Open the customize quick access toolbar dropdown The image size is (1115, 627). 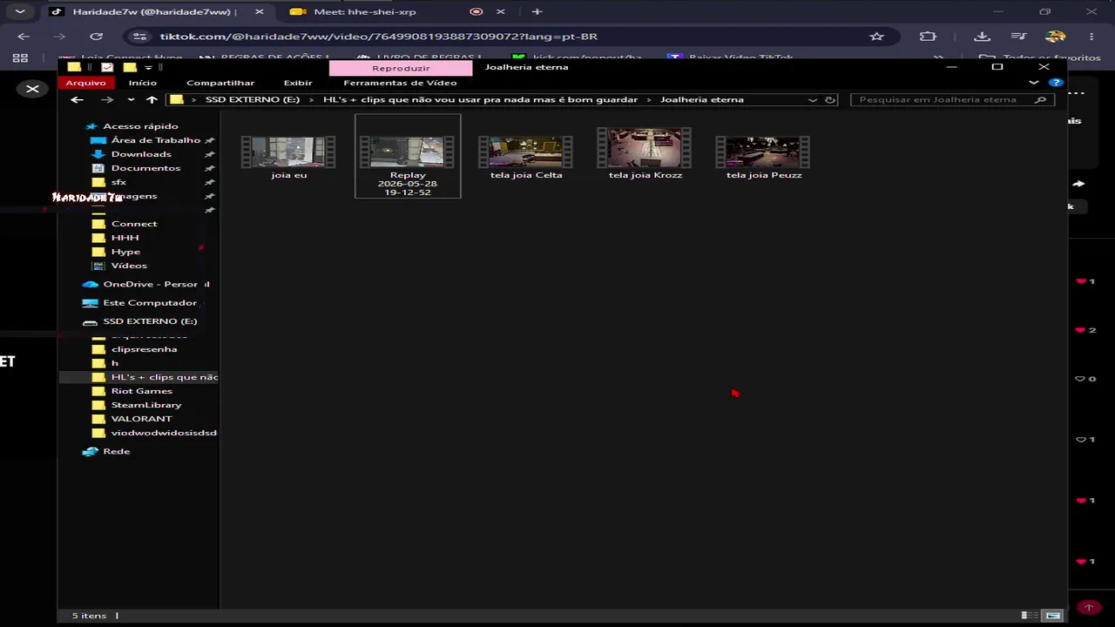click(148, 67)
